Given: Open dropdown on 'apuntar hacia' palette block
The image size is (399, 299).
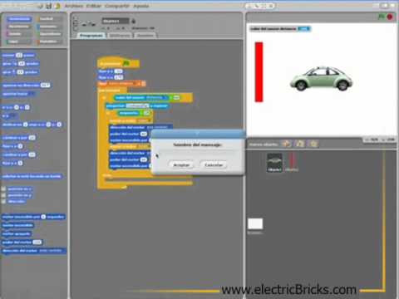Looking at the screenshot, I should point(32,94).
